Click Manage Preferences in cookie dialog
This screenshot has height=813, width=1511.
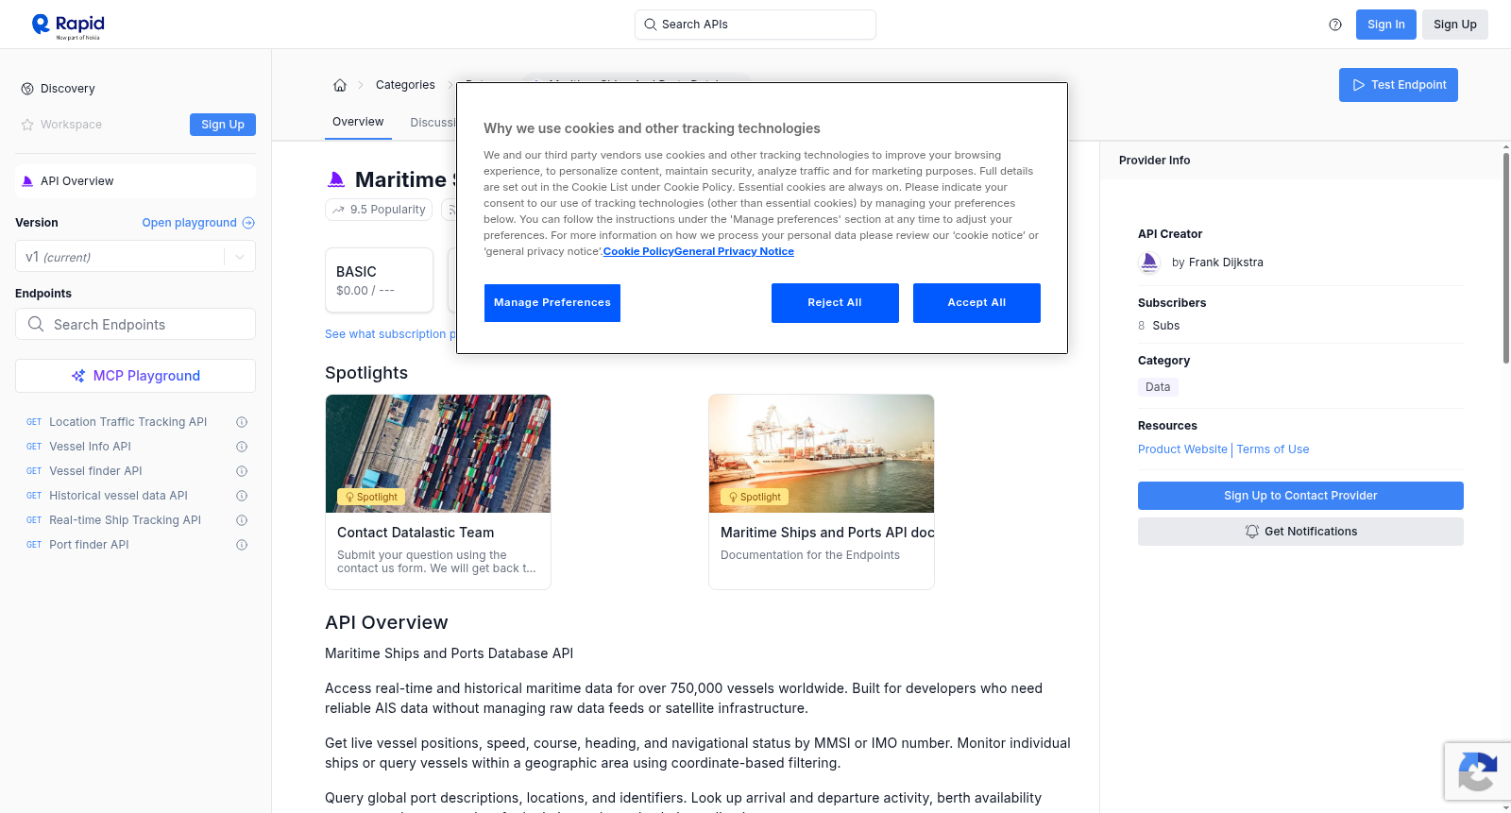(x=552, y=303)
